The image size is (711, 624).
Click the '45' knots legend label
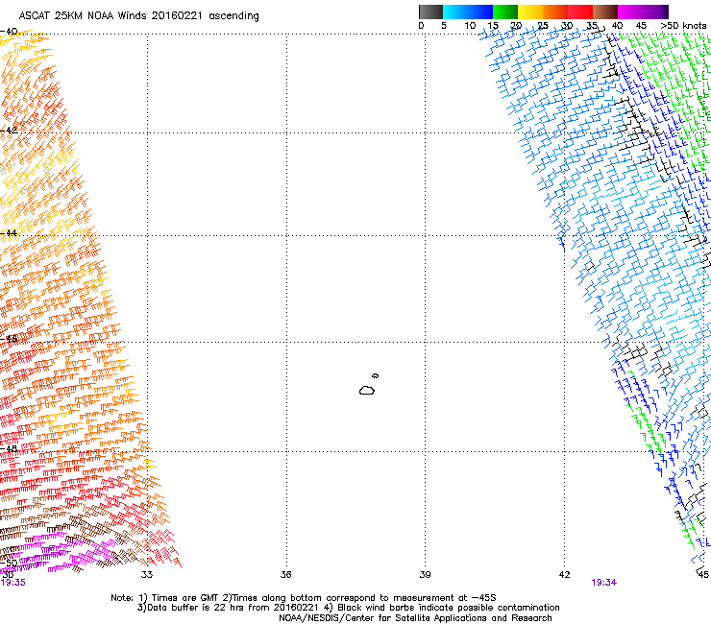click(641, 26)
